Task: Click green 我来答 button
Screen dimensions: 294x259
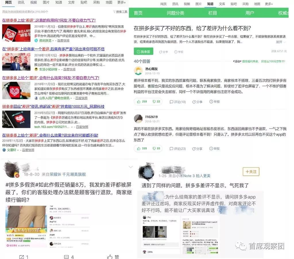Action: pos(144,51)
